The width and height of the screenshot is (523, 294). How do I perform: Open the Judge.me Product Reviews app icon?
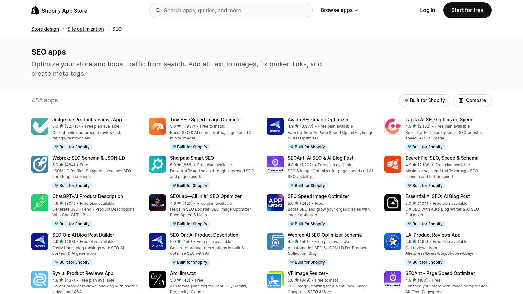tap(40, 126)
